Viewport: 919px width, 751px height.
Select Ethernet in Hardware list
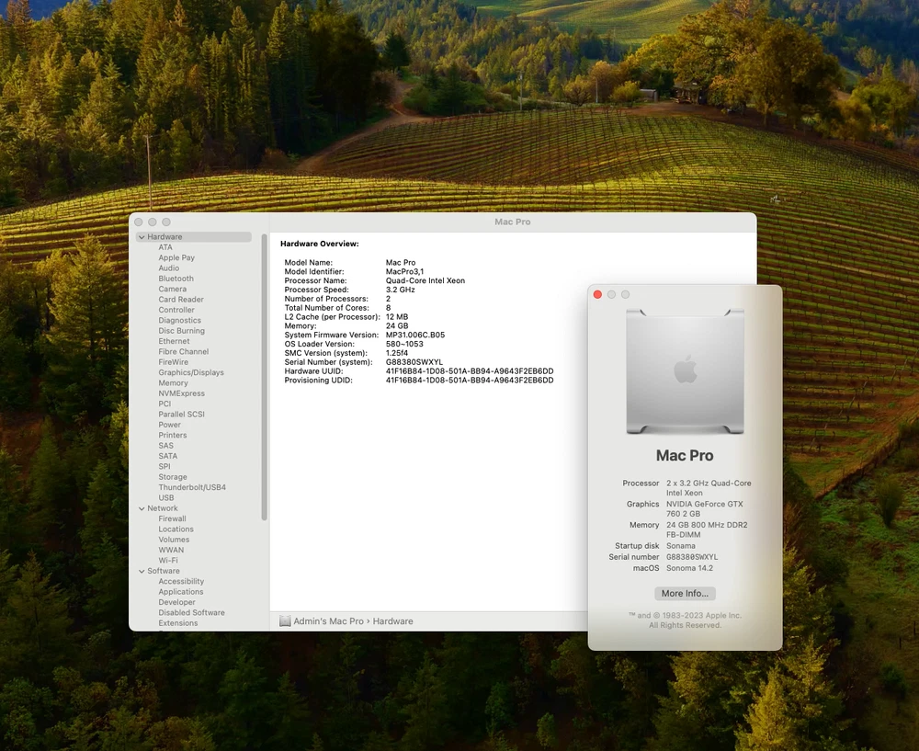[174, 341]
